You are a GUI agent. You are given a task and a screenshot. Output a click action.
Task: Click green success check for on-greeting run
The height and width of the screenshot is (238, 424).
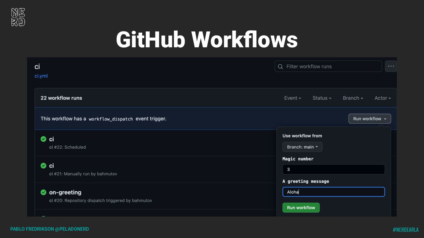coord(43,192)
